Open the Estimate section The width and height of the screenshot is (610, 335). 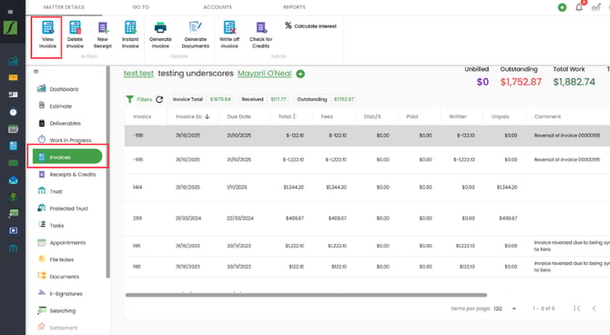click(x=55, y=106)
